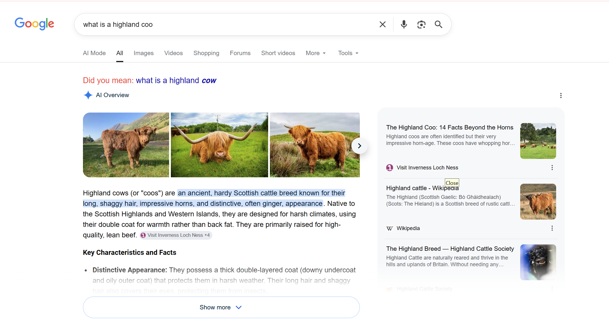Open 'The Highland Coo: 14 Facts Beyond the Horns'
Image resolution: width=609 pixels, height=326 pixels.
pos(450,127)
